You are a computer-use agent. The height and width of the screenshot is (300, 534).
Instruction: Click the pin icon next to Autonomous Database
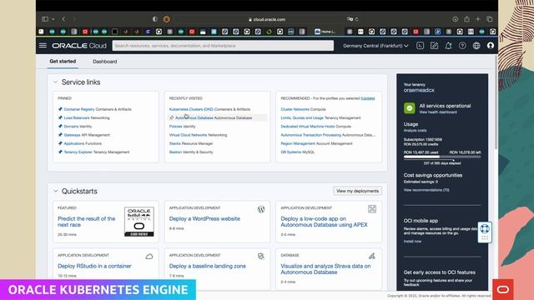click(172, 117)
